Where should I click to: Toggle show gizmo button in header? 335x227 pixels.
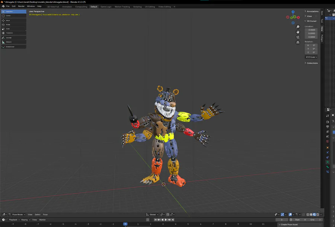(283, 214)
